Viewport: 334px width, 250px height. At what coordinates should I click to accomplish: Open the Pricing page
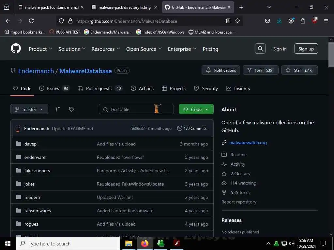pyautogui.click(x=210, y=49)
